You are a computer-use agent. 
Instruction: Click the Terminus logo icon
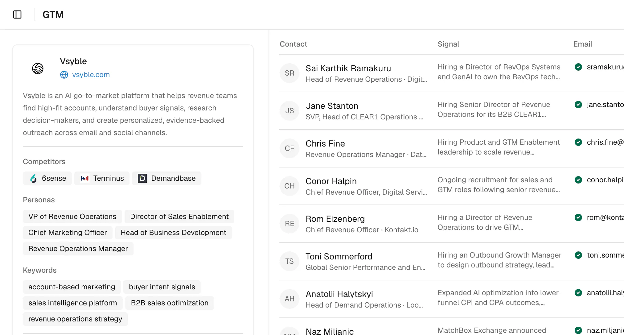pyautogui.click(x=85, y=178)
